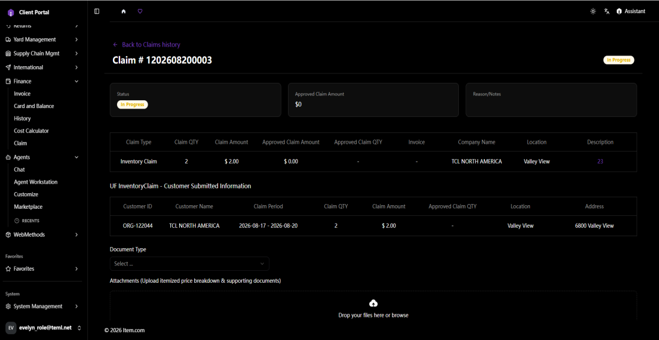Click the $ 0.00 approved amount cell
Image resolution: width=659 pixels, height=340 pixels.
pos(291,161)
